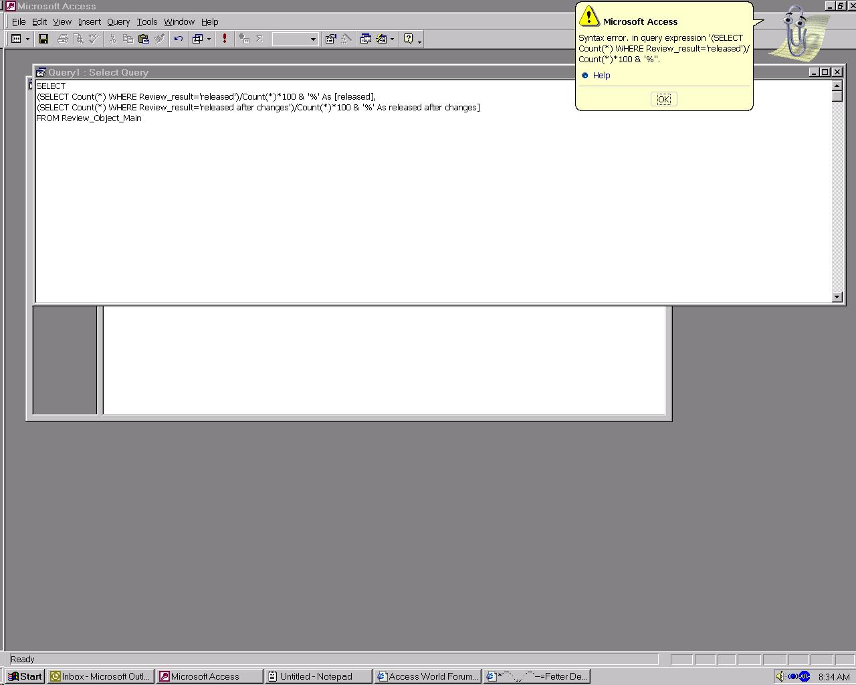Screen dimensions: 856x685
Task: Click the Copy icon
Action: [128, 39]
